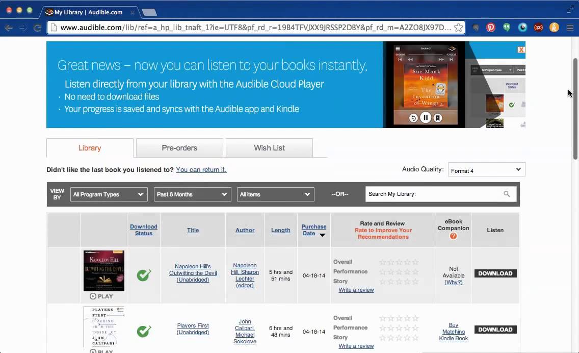
Task: Rate Players First Story five stars
Action: (x=415, y=338)
